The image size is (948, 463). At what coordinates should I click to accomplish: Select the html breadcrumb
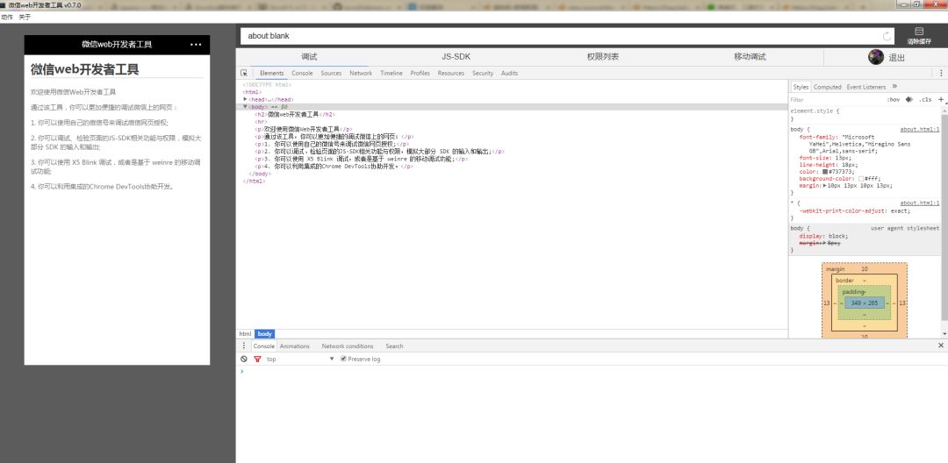click(x=245, y=333)
